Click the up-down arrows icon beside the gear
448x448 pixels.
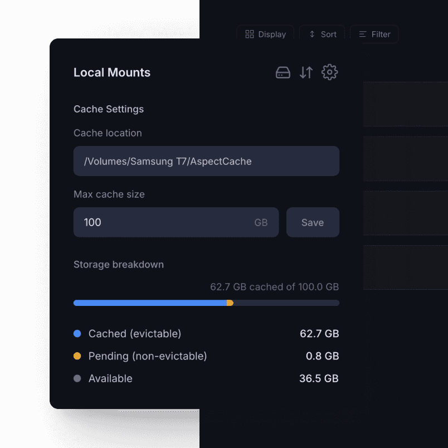pyautogui.click(x=306, y=72)
